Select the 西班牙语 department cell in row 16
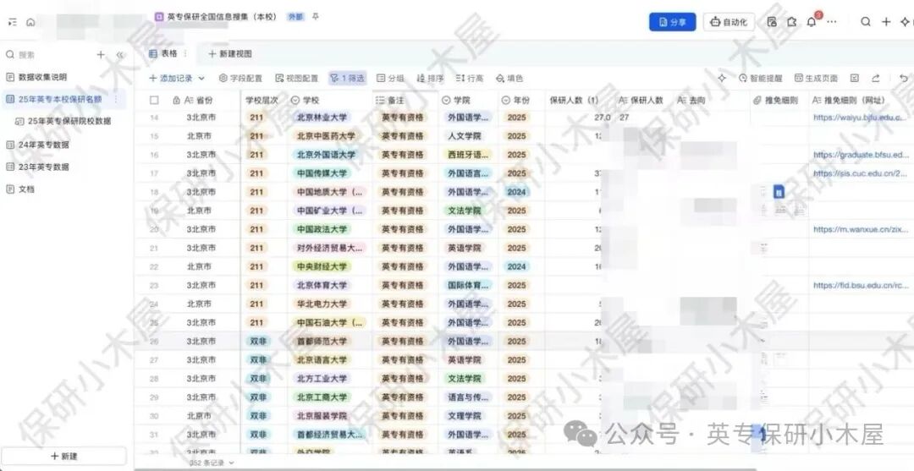This screenshot has width=914, height=471. (x=469, y=155)
